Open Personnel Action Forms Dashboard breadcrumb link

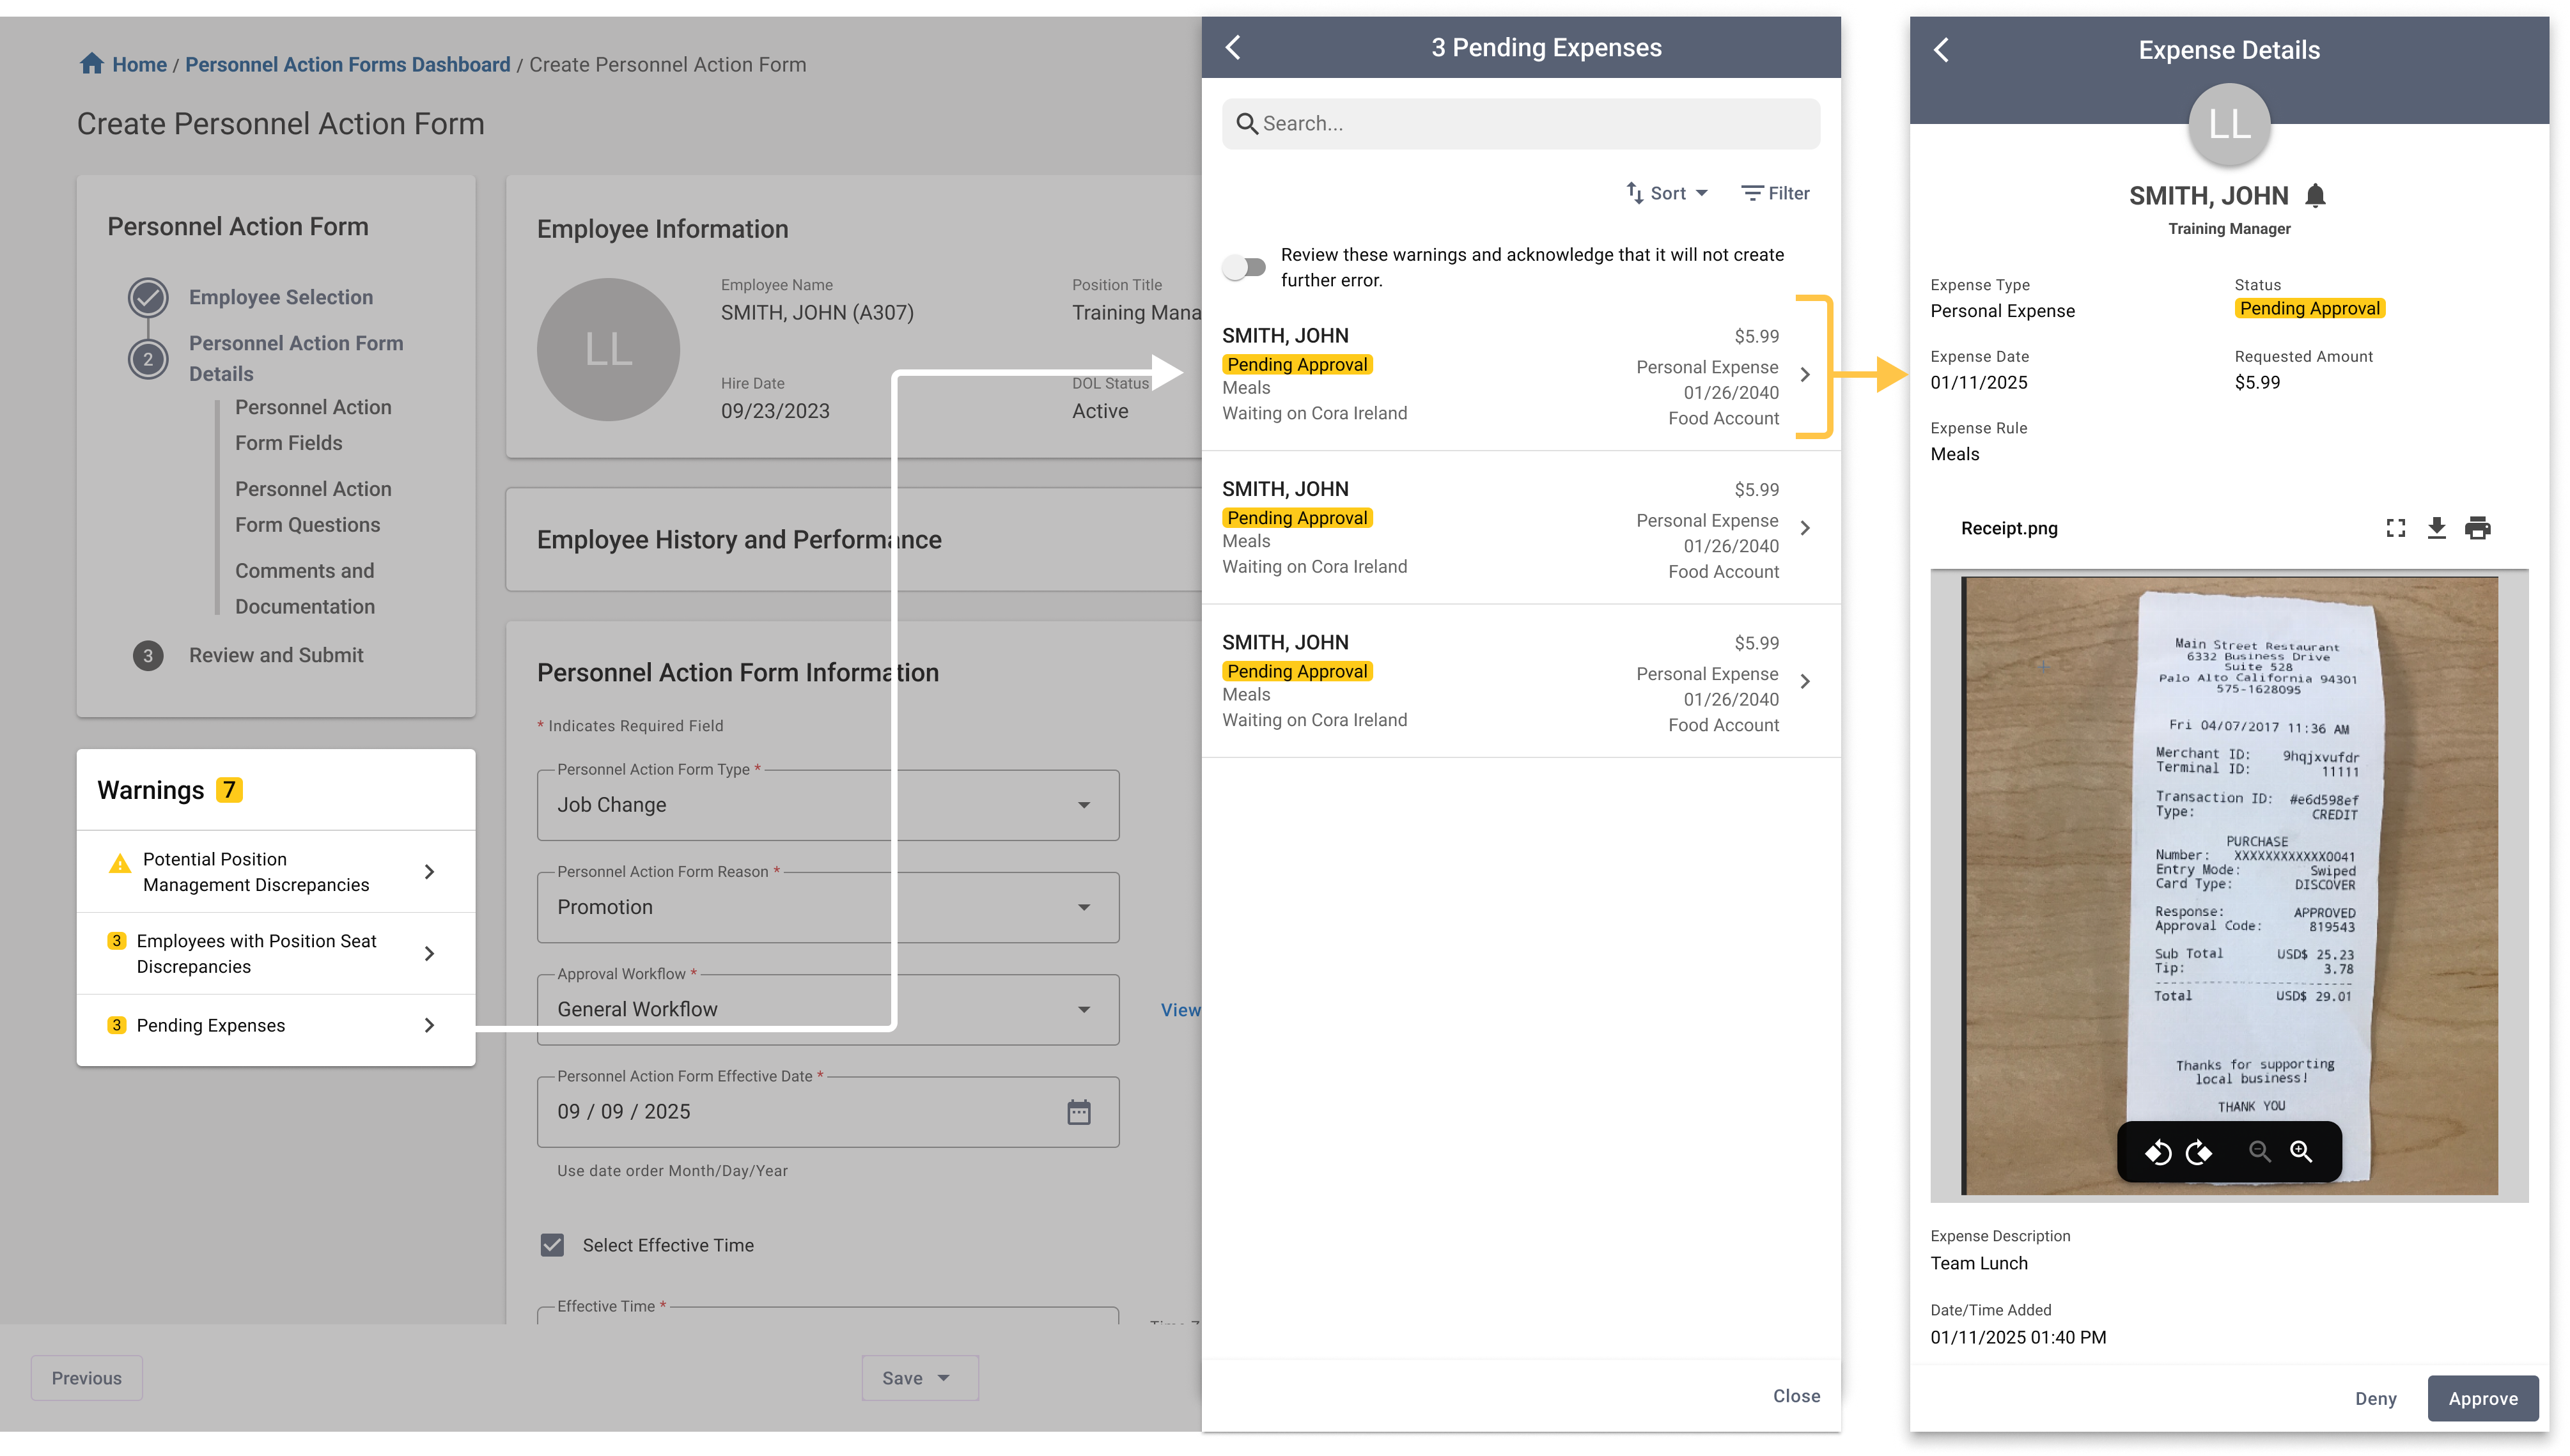(x=348, y=64)
